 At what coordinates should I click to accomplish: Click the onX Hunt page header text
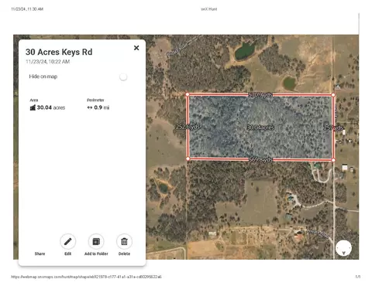point(209,9)
